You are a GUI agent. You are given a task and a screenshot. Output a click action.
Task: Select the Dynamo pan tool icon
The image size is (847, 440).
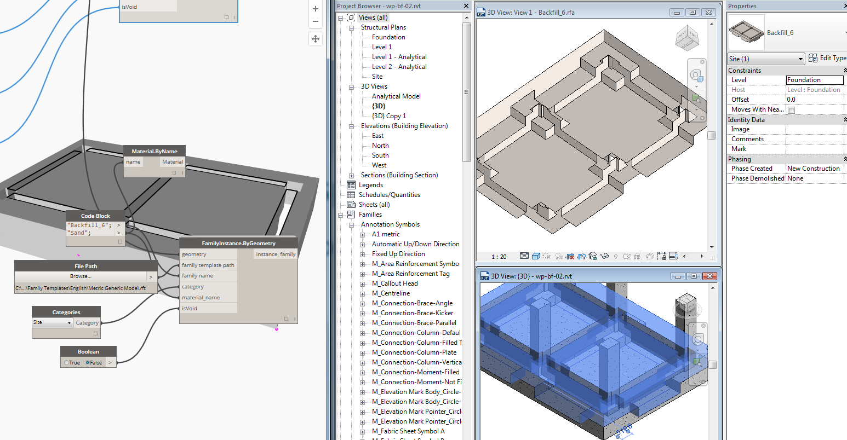click(315, 39)
